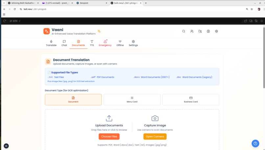Click the orange Document Translation icon

point(48,62)
